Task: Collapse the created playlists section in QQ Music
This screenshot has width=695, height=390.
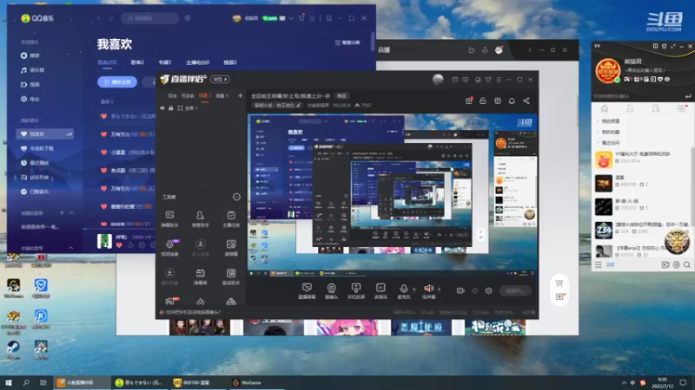Action: coord(71,213)
